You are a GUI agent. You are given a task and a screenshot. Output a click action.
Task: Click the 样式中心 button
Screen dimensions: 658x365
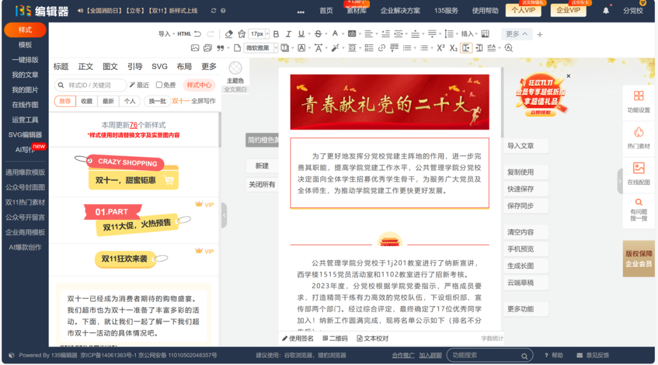pos(199,85)
